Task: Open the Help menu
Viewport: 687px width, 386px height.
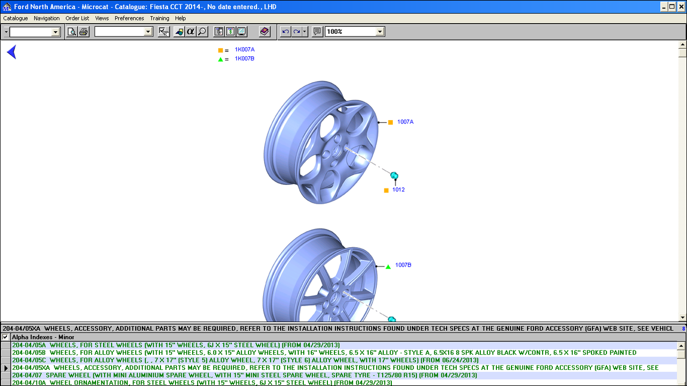Action: tap(180, 18)
